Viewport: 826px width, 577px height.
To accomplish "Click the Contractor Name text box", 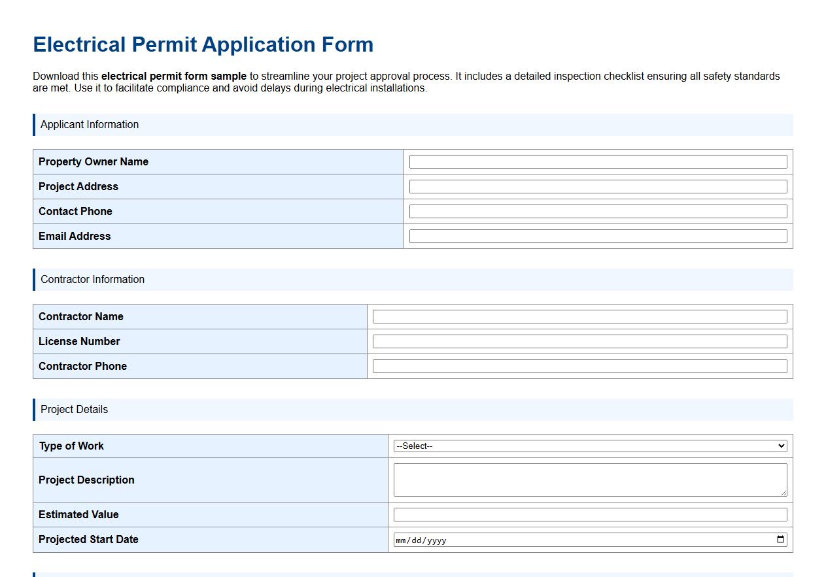I will 579,316.
